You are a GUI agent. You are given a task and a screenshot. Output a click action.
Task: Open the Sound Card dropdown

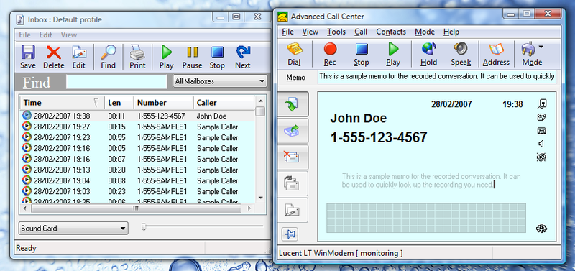click(73, 229)
